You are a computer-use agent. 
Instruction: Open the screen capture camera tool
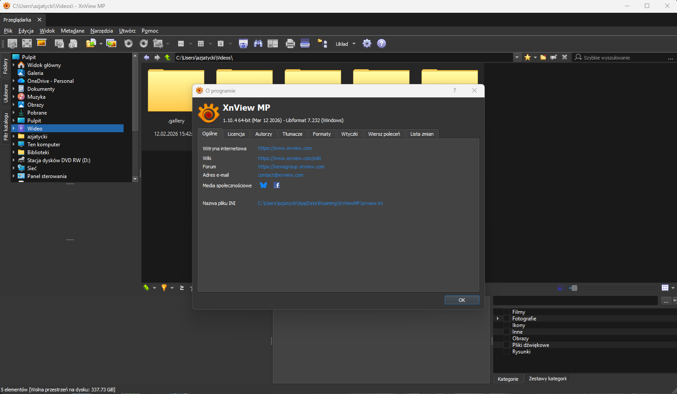(243, 43)
